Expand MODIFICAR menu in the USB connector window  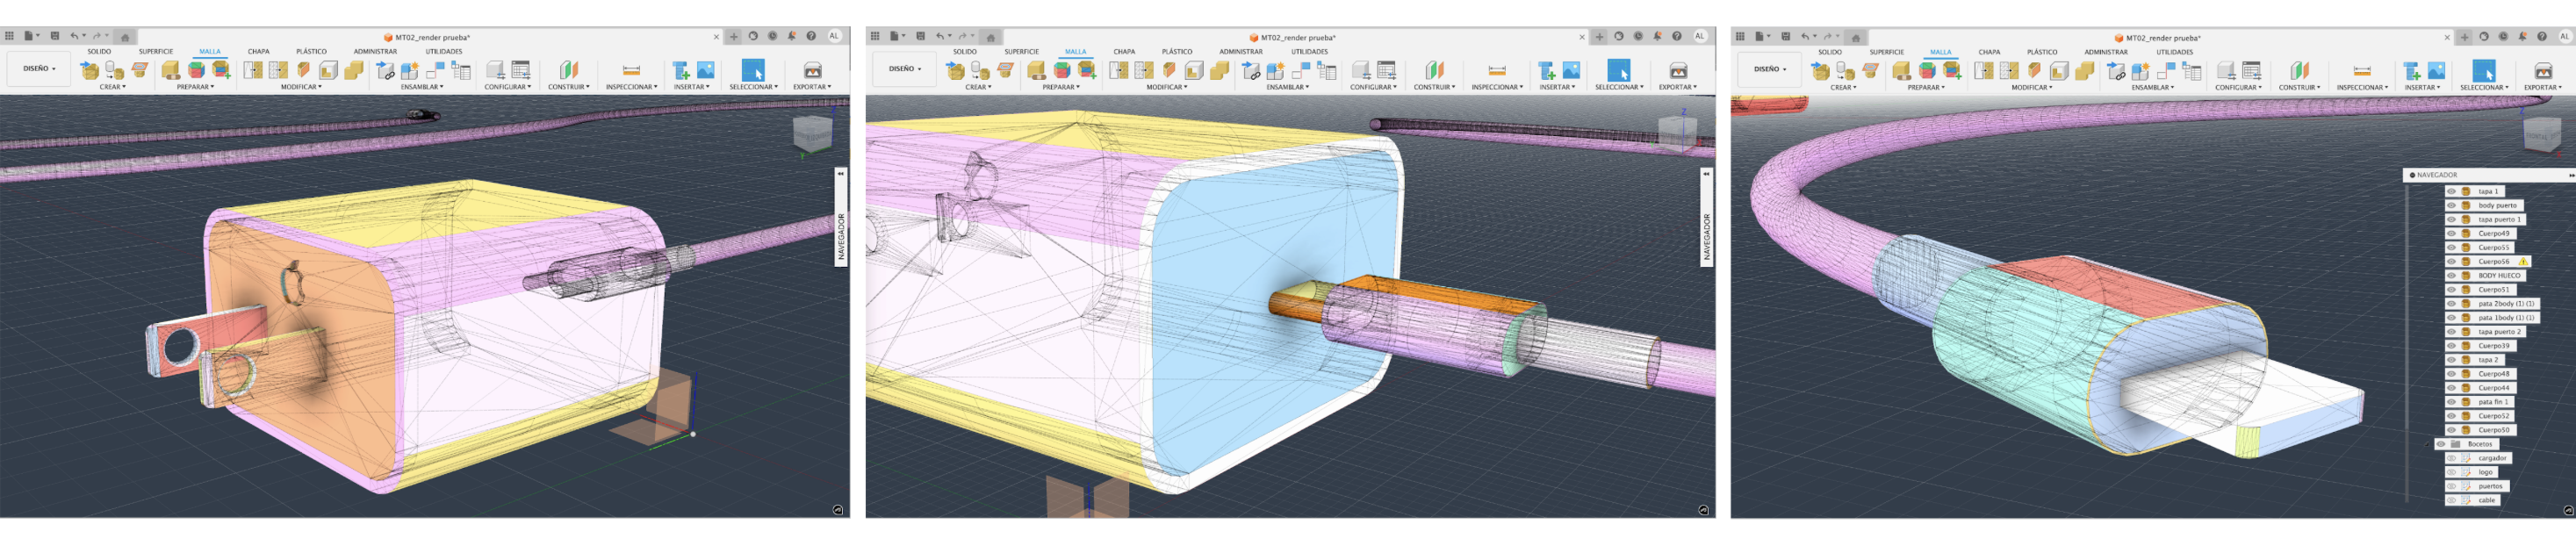click(x=2031, y=87)
